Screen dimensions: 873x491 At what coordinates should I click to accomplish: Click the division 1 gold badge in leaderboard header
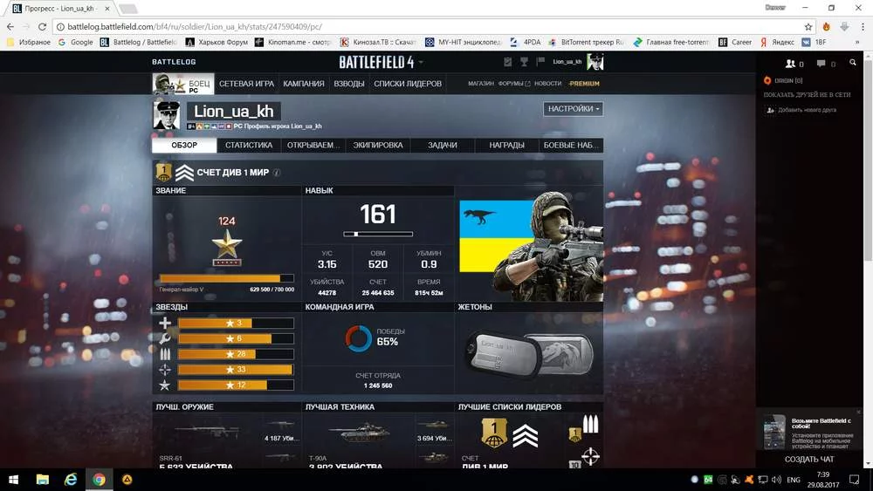tap(164, 173)
